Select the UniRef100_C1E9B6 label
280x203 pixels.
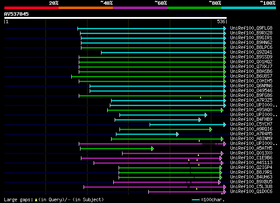click(x=251, y=158)
